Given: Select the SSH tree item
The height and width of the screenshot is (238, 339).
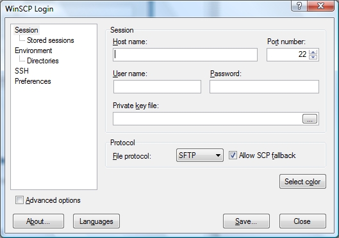Looking at the screenshot, I should pos(22,71).
